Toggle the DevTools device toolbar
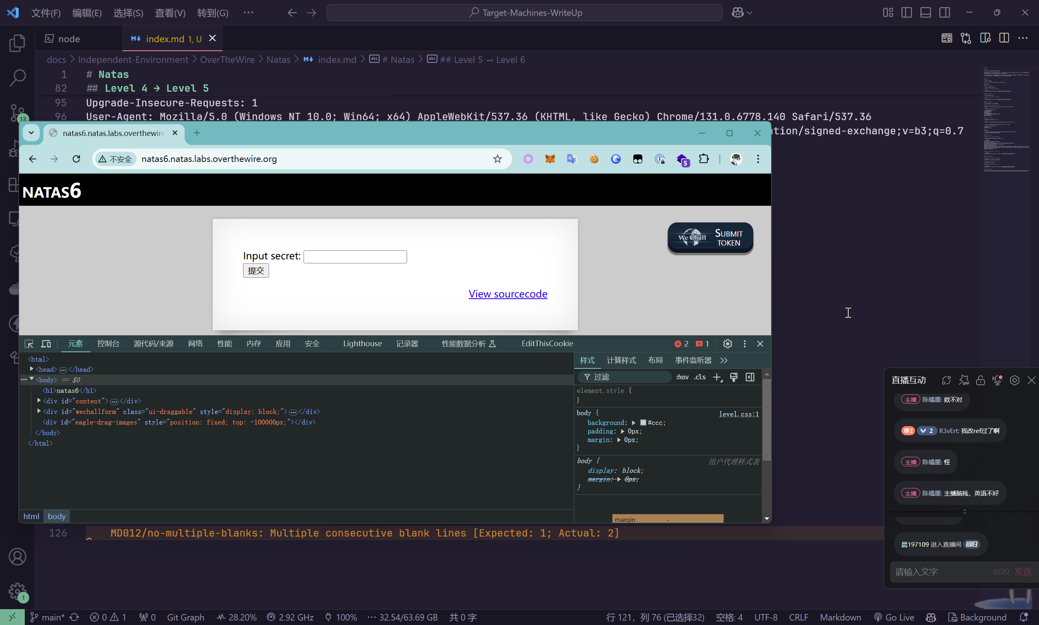This screenshot has width=1039, height=625. [46, 344]
